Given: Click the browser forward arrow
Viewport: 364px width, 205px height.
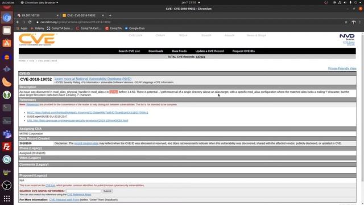Looking at the screenshot, I should tap(24, 22).
